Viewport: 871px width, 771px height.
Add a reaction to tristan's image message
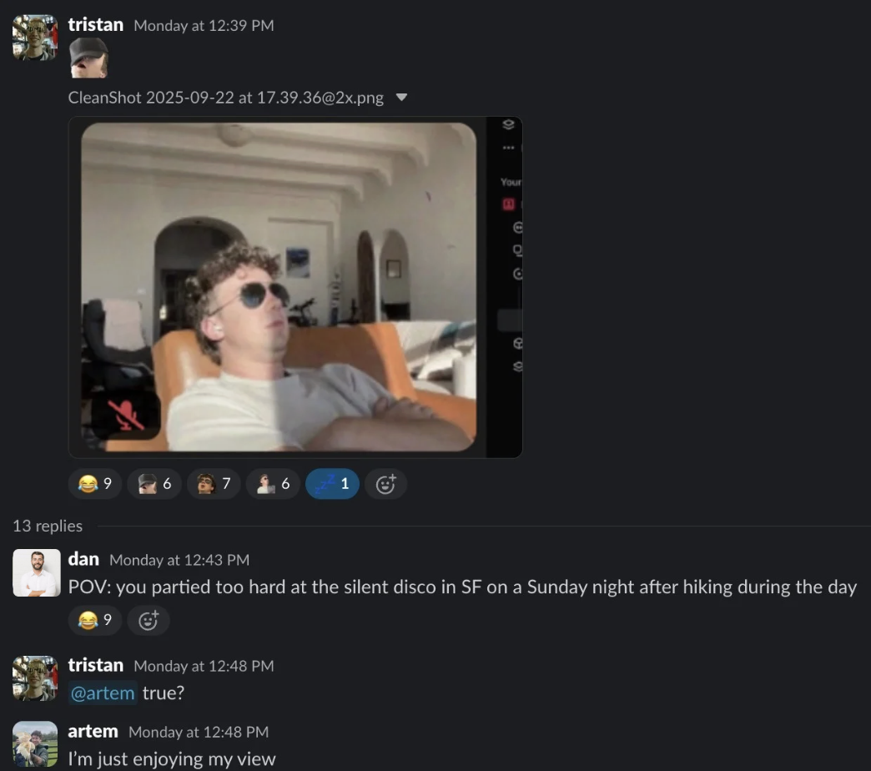(385, 484)
